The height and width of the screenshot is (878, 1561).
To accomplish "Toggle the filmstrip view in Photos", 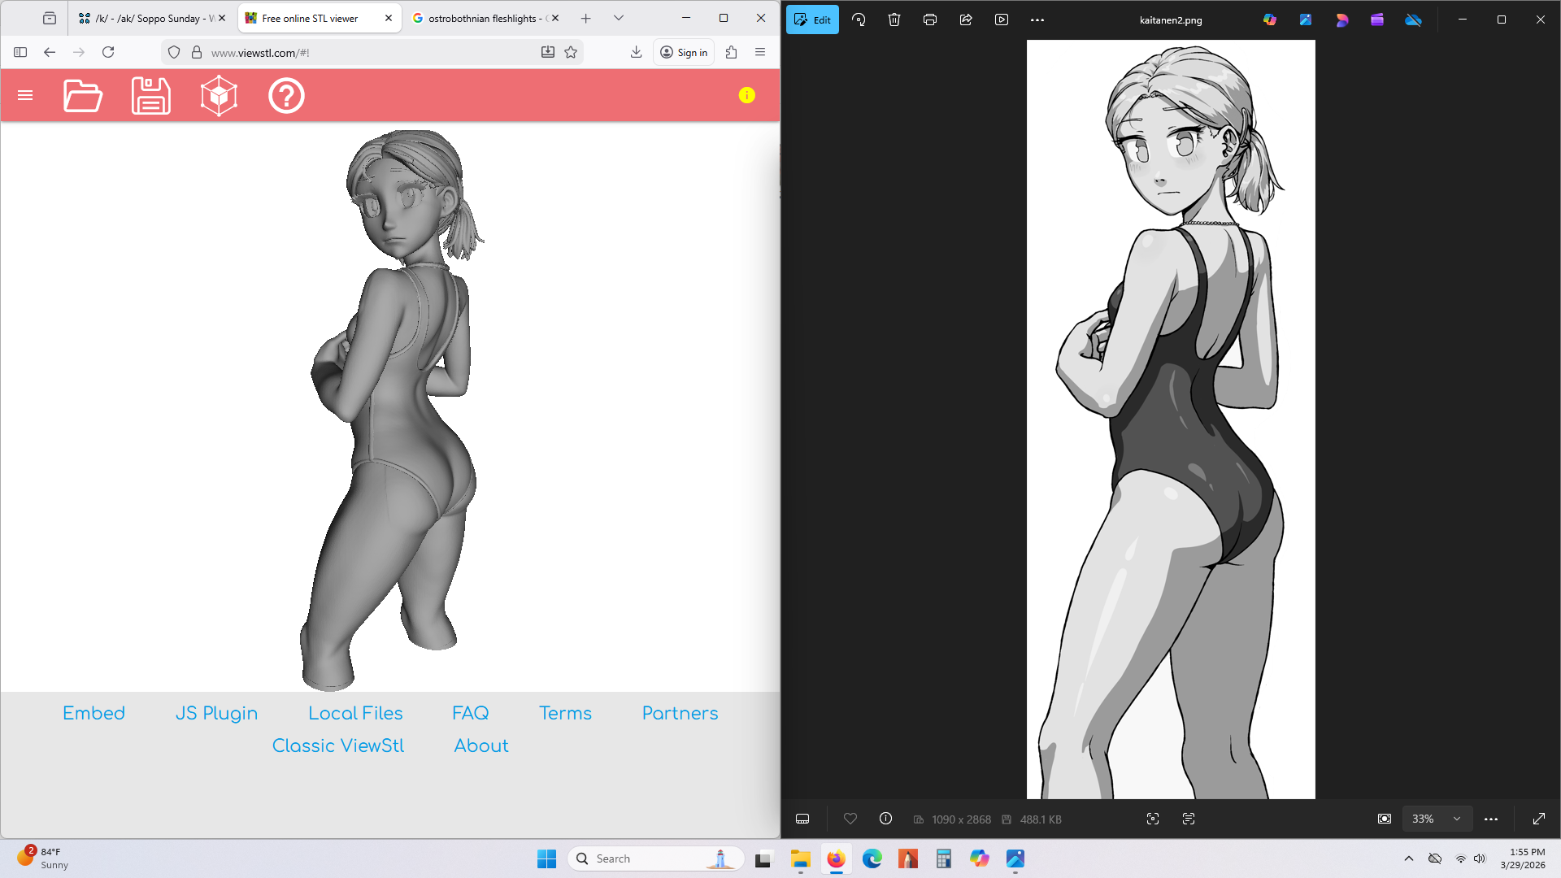I will coord(802,819).
